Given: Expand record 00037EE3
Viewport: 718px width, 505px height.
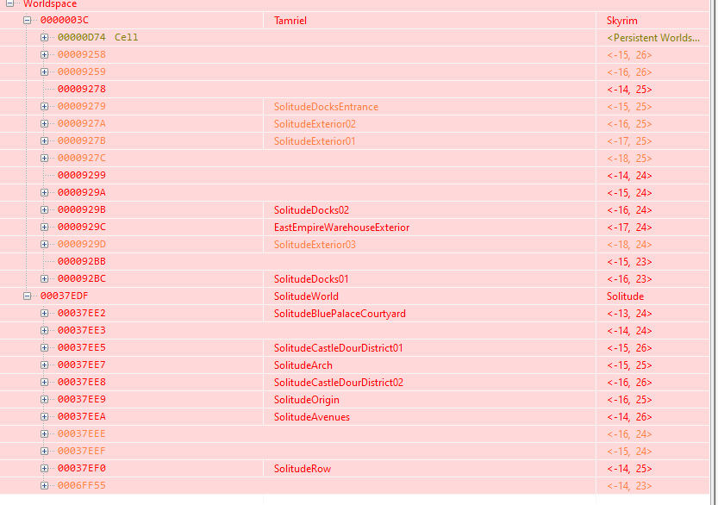Looking at the screenshot, I should (x=45, y=331).
